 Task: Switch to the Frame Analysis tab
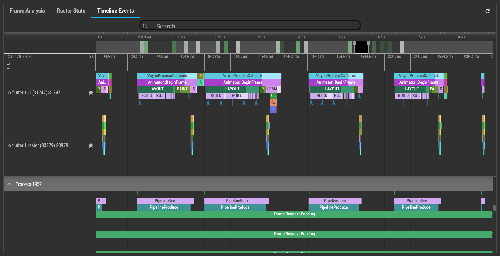pyautogui.click(x=27, y=11)
